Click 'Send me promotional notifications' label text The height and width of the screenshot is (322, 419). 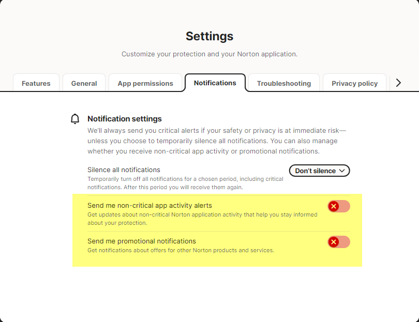pyautogui.click(x=142, y=241)
